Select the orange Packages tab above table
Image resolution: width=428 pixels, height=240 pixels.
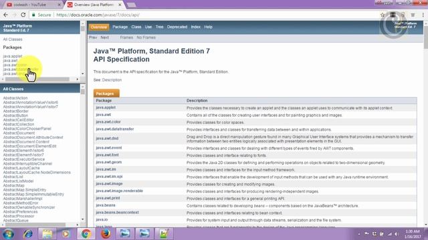pyautogui.click(x=106, y=93)
